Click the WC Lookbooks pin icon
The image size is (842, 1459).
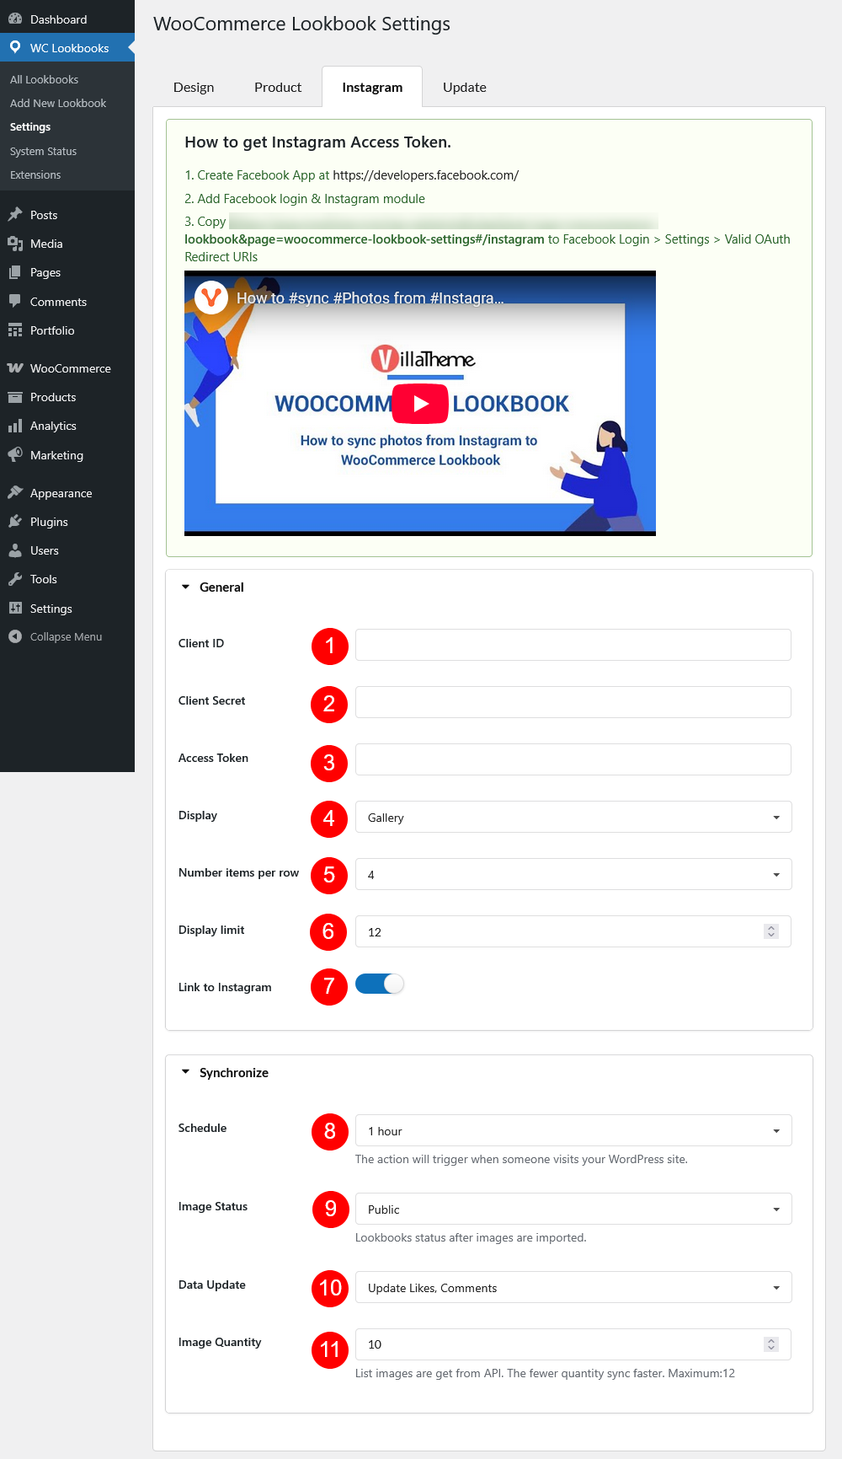click(x=15, y=47)
